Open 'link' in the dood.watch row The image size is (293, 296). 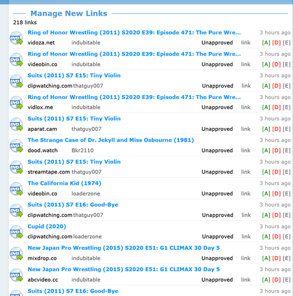pyautogui.click(x=246, y=150)
